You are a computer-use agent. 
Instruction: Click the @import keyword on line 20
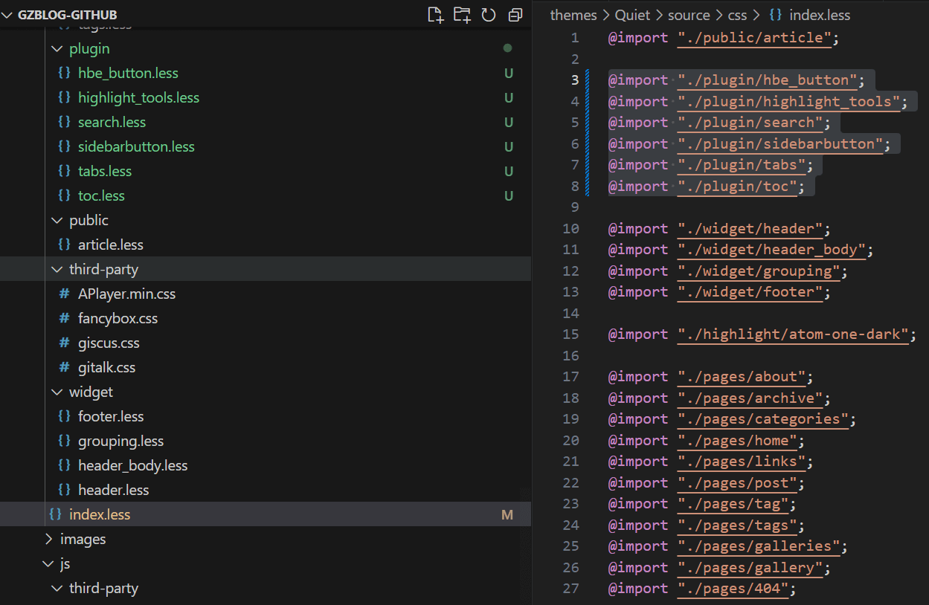tap(638, 440)
